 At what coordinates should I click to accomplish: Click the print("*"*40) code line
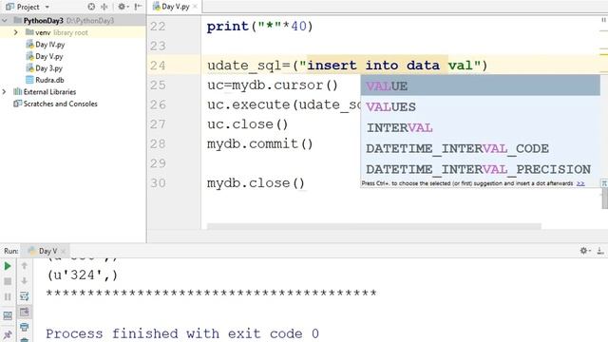[x=259, y=27]
